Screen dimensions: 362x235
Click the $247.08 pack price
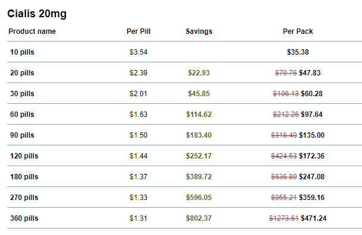click(311, 177)
